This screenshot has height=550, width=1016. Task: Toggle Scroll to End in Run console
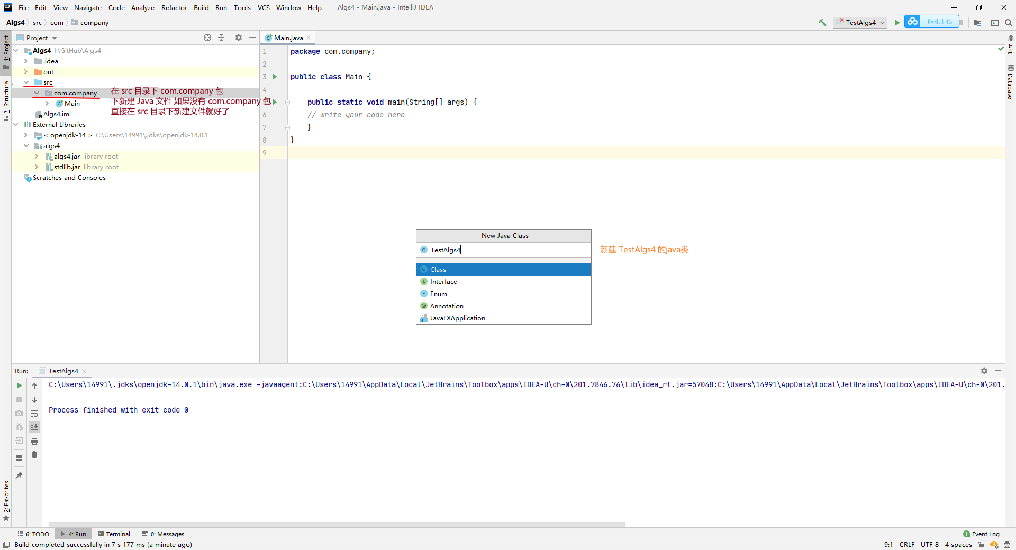point(34,427)
